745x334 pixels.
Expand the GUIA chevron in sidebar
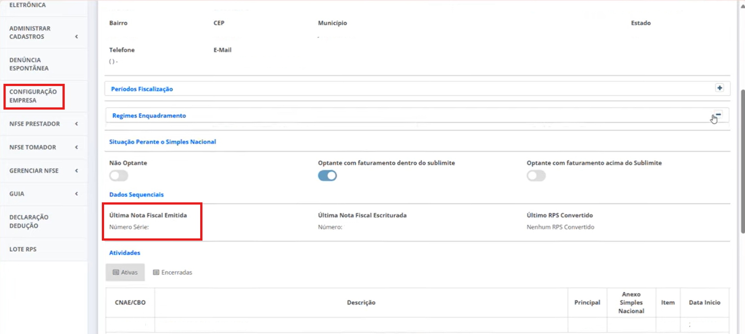pyautogui.click(x=77, y=194)
